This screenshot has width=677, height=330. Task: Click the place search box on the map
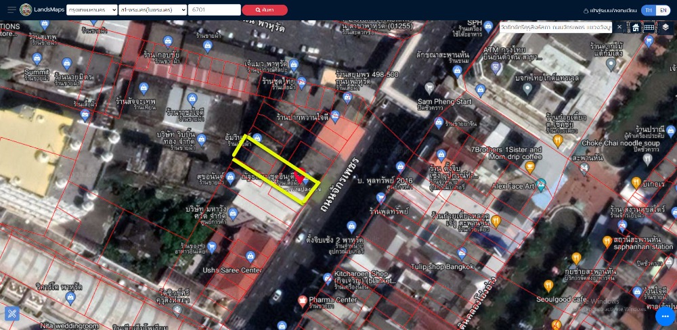pyautogui.click(x=556, y=27)
